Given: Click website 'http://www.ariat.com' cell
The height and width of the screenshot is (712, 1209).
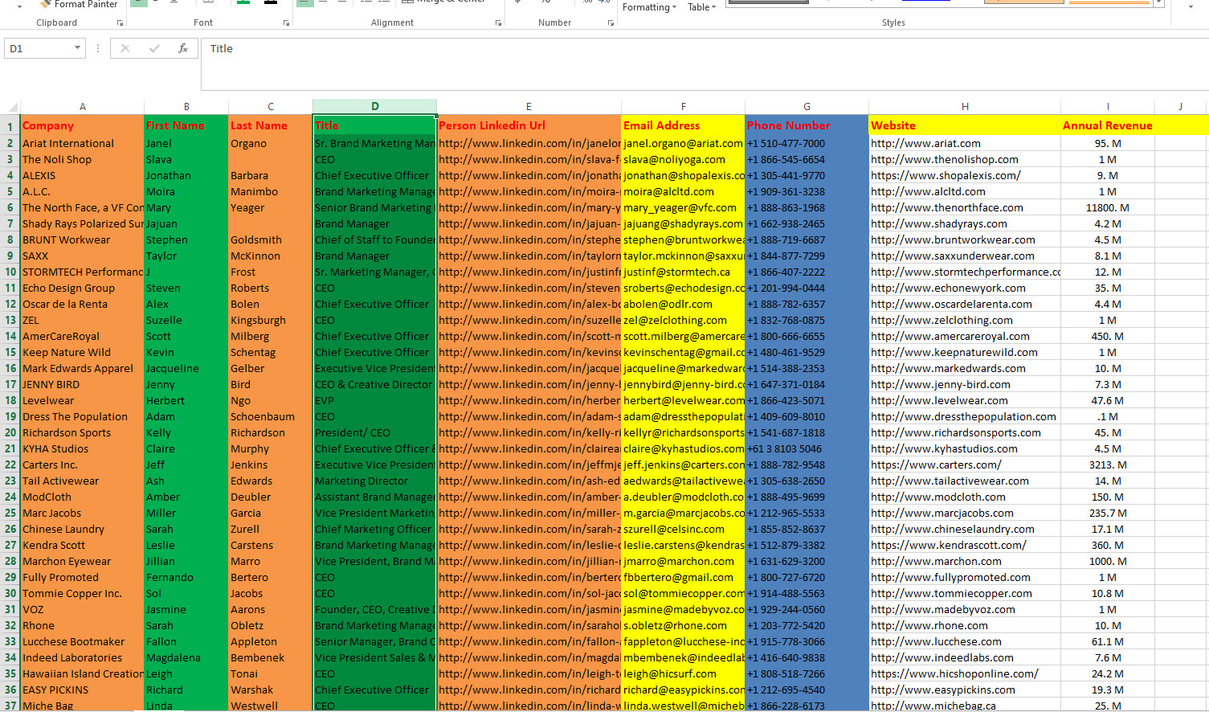Looking at the screenshot, I should click(965, 143).
